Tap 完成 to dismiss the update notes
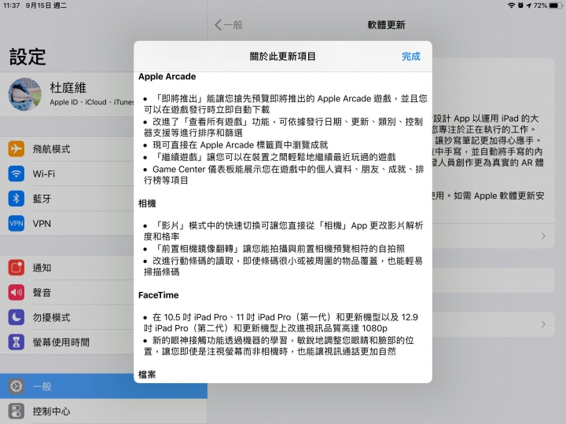The height and width of the screenshot is (424, 566). click(411, 57)
